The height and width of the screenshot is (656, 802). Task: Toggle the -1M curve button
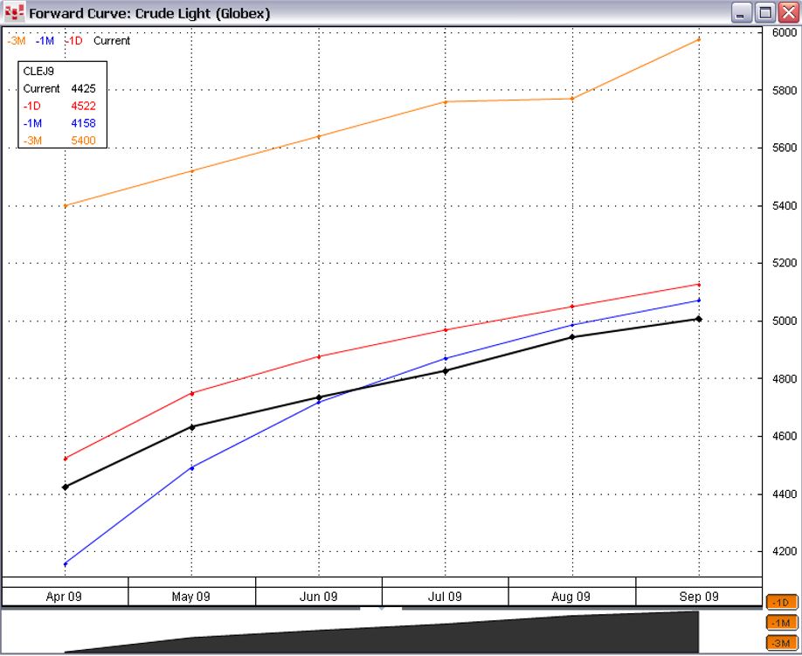click(x=782, y=623)
